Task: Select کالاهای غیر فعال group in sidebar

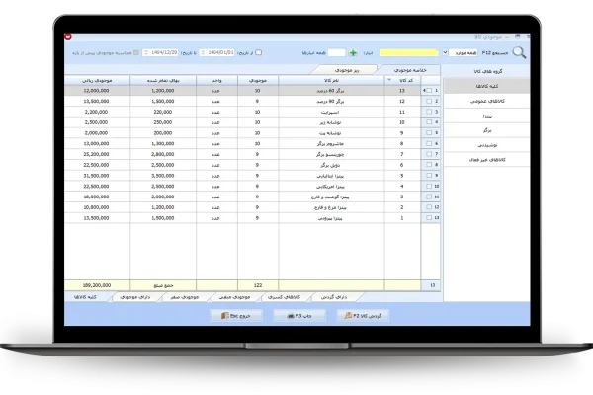Action: click(486, 160)
